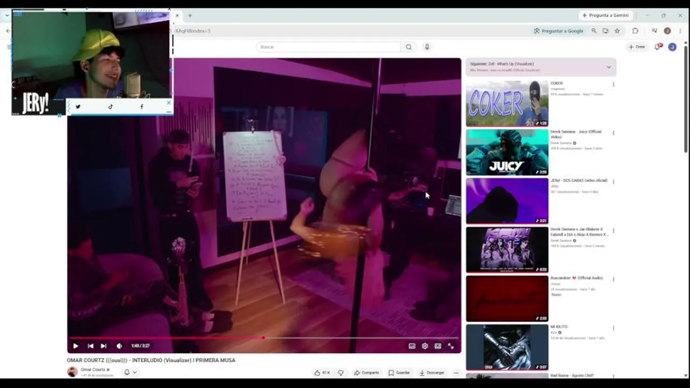Screen dimensions: 690x388
Task: Go back with the browser back arrow
Action: (8, 31)
